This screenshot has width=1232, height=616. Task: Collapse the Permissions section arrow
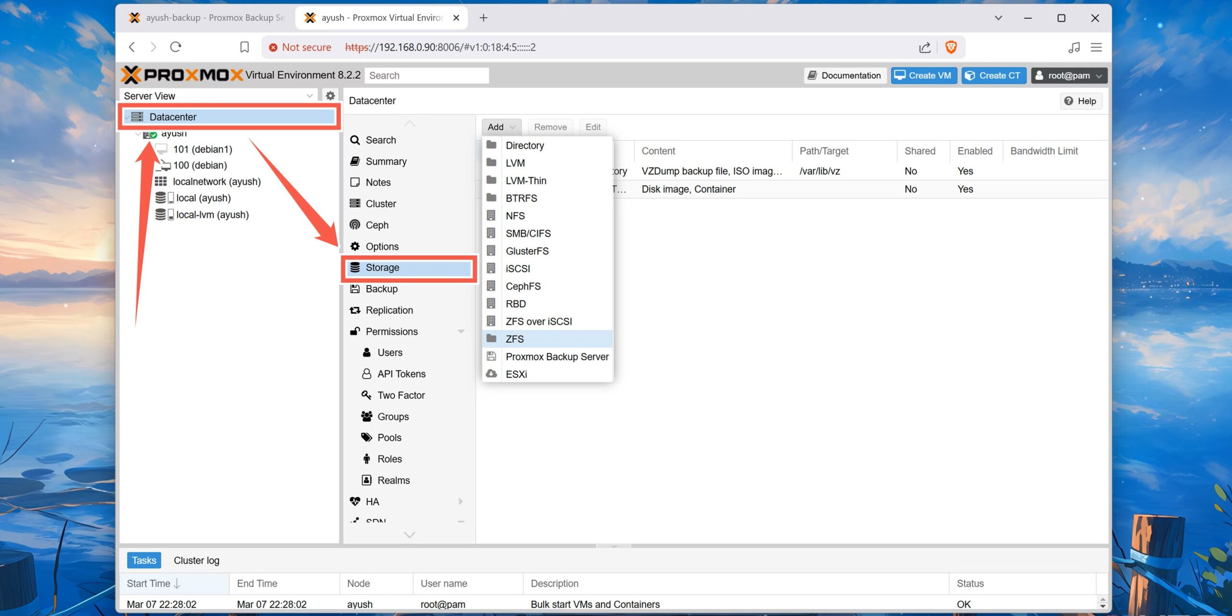(x=461, y=332)
